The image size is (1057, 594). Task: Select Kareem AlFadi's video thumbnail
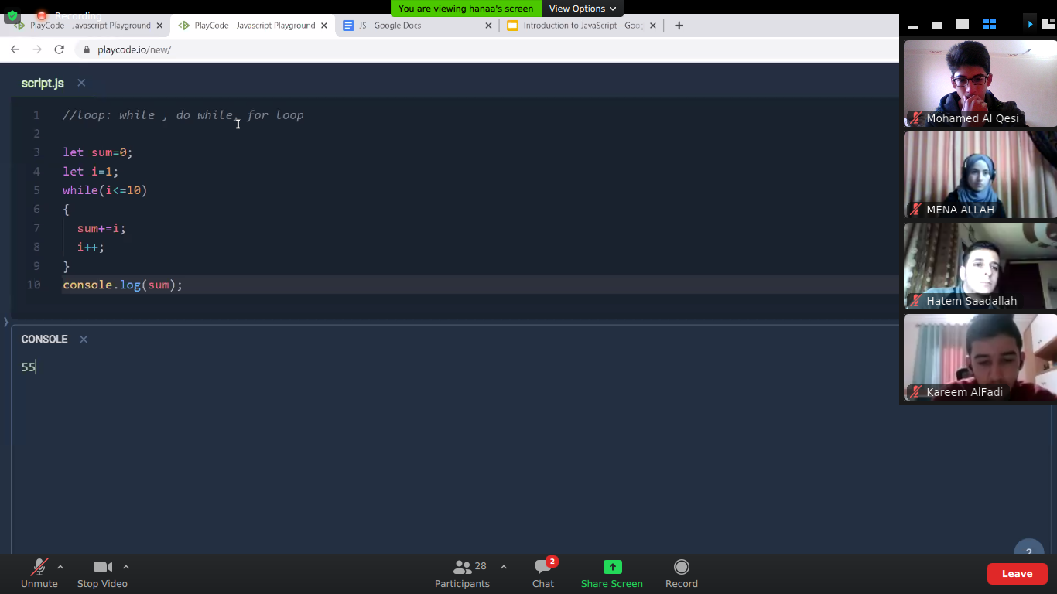point(979,357)
